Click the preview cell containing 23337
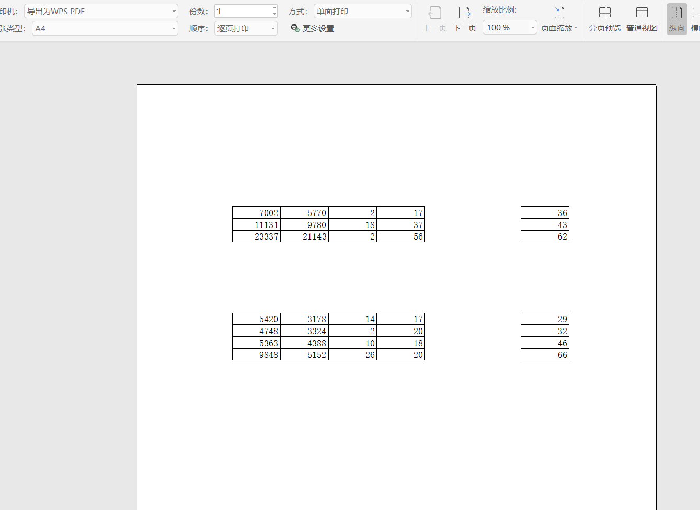This screenshot has width=700, height=510. tap(257, 236)
